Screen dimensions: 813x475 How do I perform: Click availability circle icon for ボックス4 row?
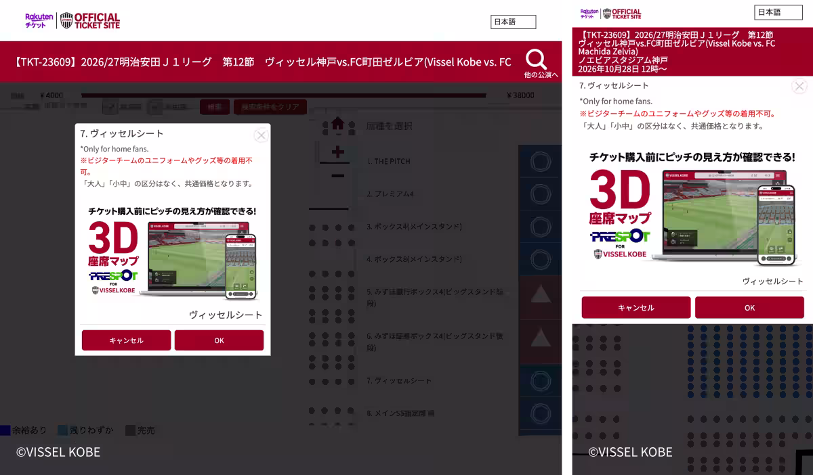(x=540, y=227)
